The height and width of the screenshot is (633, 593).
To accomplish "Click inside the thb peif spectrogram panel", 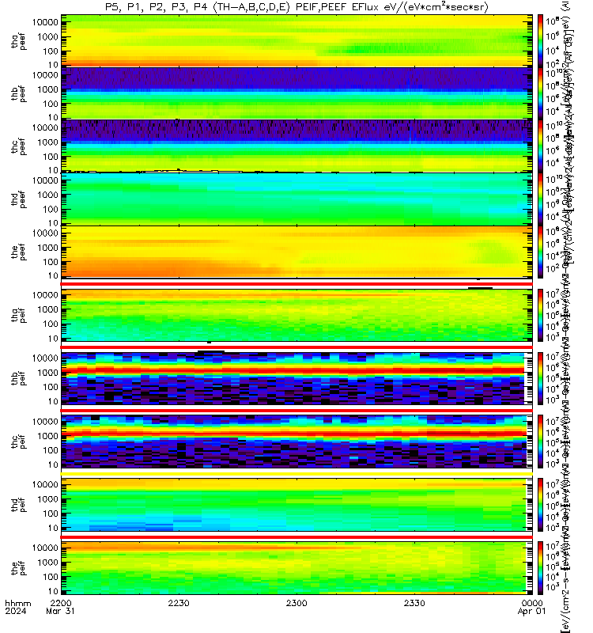I will coord(296,379).
